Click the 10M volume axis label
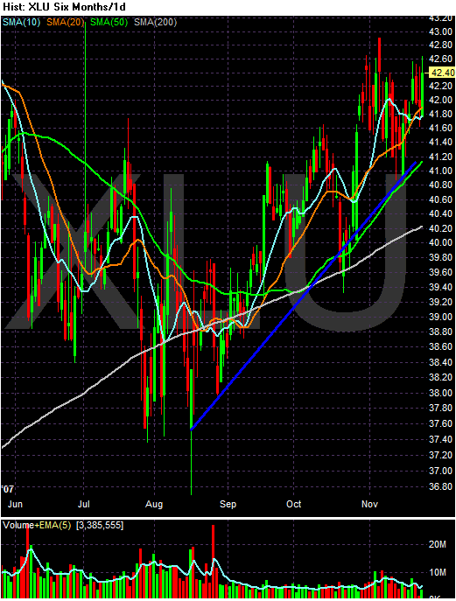This screenshot has width=456, height=601. [x=438, y=572]
